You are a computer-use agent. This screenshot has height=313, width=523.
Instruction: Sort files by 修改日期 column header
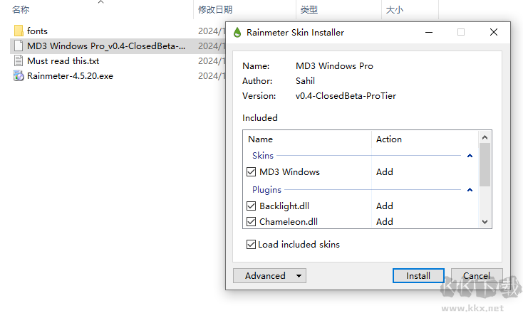click(x=215, y=10)
